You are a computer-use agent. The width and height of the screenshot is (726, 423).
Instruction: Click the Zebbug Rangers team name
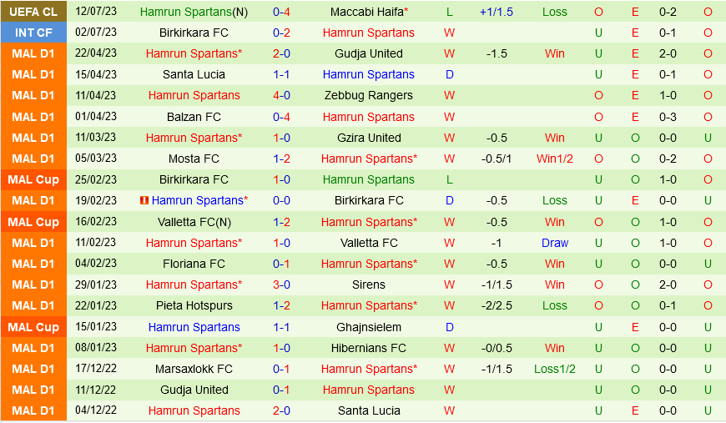tap(368, 95)
